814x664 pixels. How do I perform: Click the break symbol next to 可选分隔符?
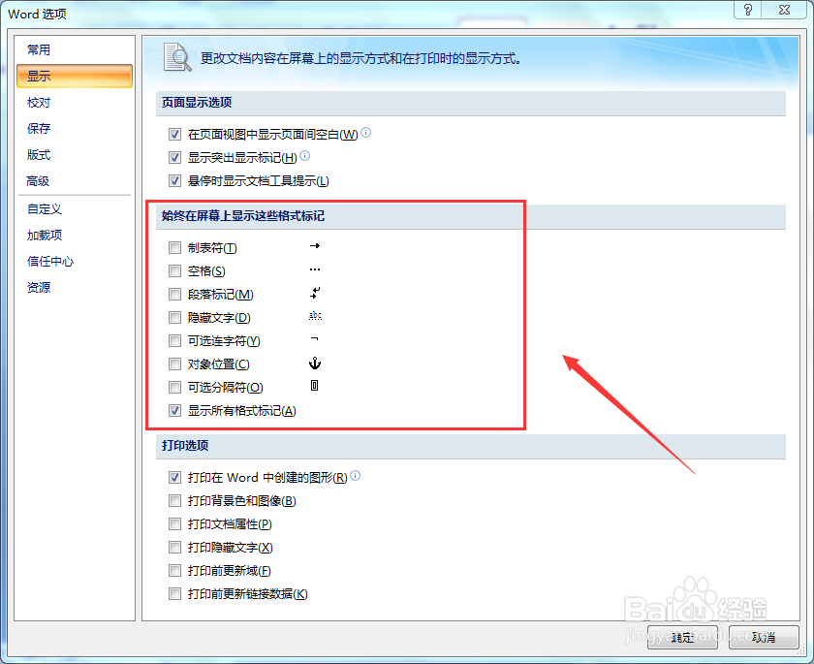(315, 386)
